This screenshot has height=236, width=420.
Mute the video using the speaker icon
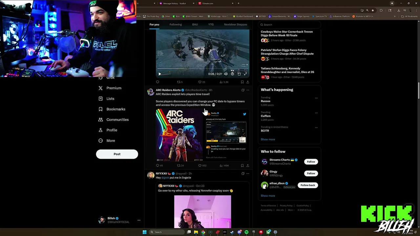[x=226, y=74]
